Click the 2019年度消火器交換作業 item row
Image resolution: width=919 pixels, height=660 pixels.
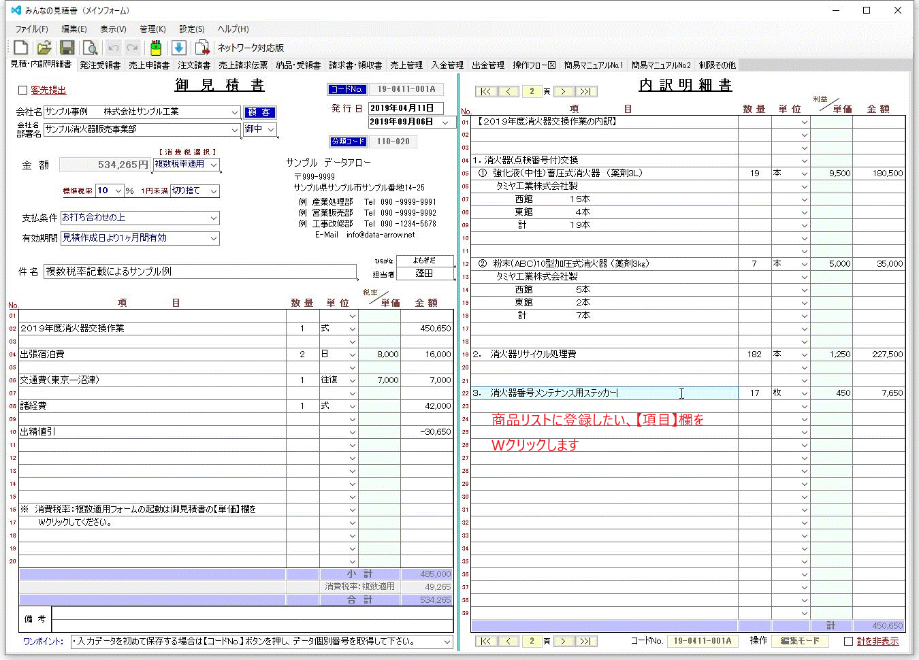[x=152, y=329]
